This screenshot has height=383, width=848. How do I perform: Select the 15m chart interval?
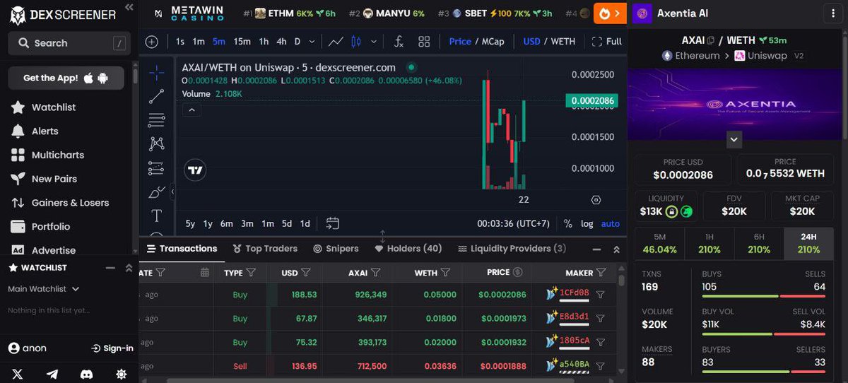(x=242, y=42)
